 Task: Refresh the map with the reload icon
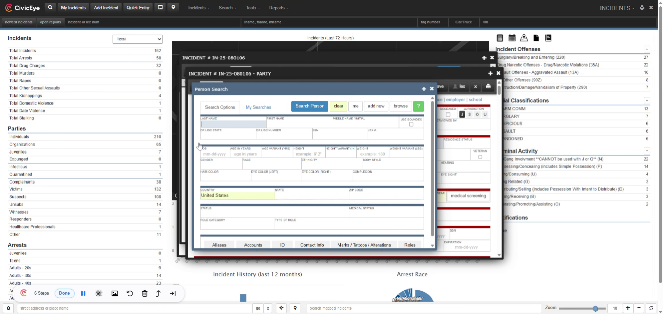[651, 308]
